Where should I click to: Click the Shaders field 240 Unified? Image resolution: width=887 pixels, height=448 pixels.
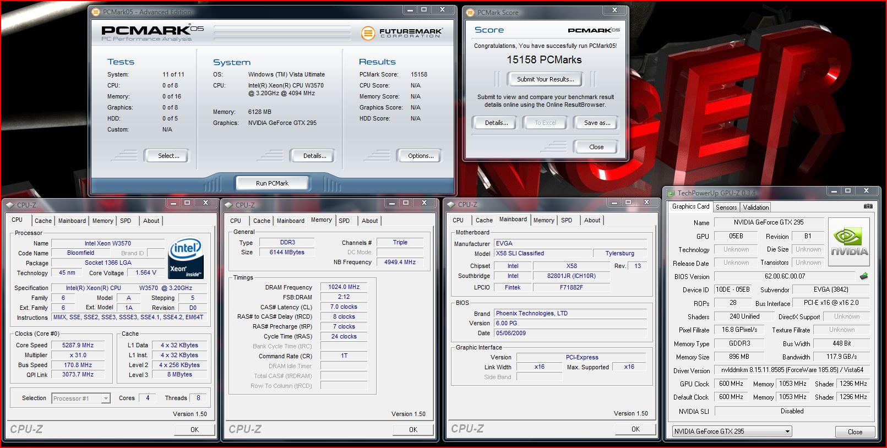(x=744, y=316)
